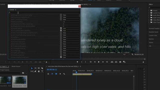Open the History panel
The height and width of the screenshot is (90, 160).
click(x=151, y=42)
